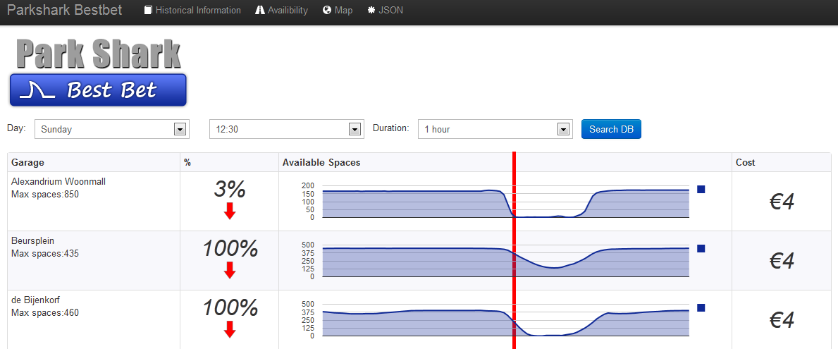Click red down arrow for Beursplein
The height and width of the screenshot is (349, 838).
[230, 270]
